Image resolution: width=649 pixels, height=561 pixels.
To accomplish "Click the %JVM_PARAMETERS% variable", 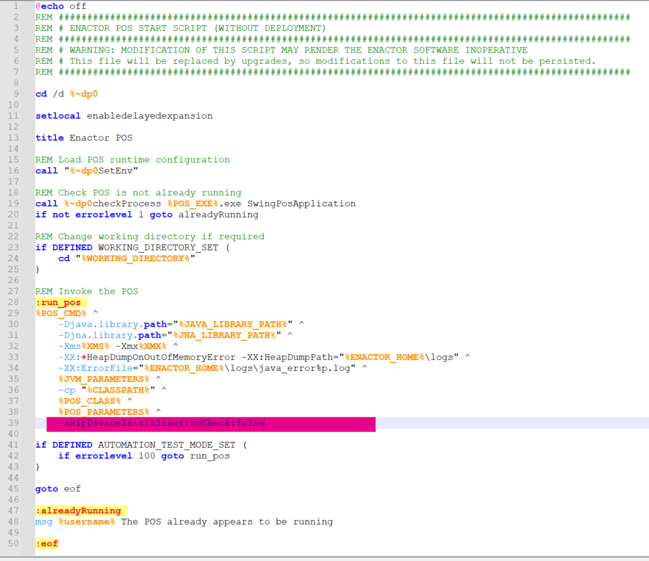I will pyautogui.click(x=104, y=379).
